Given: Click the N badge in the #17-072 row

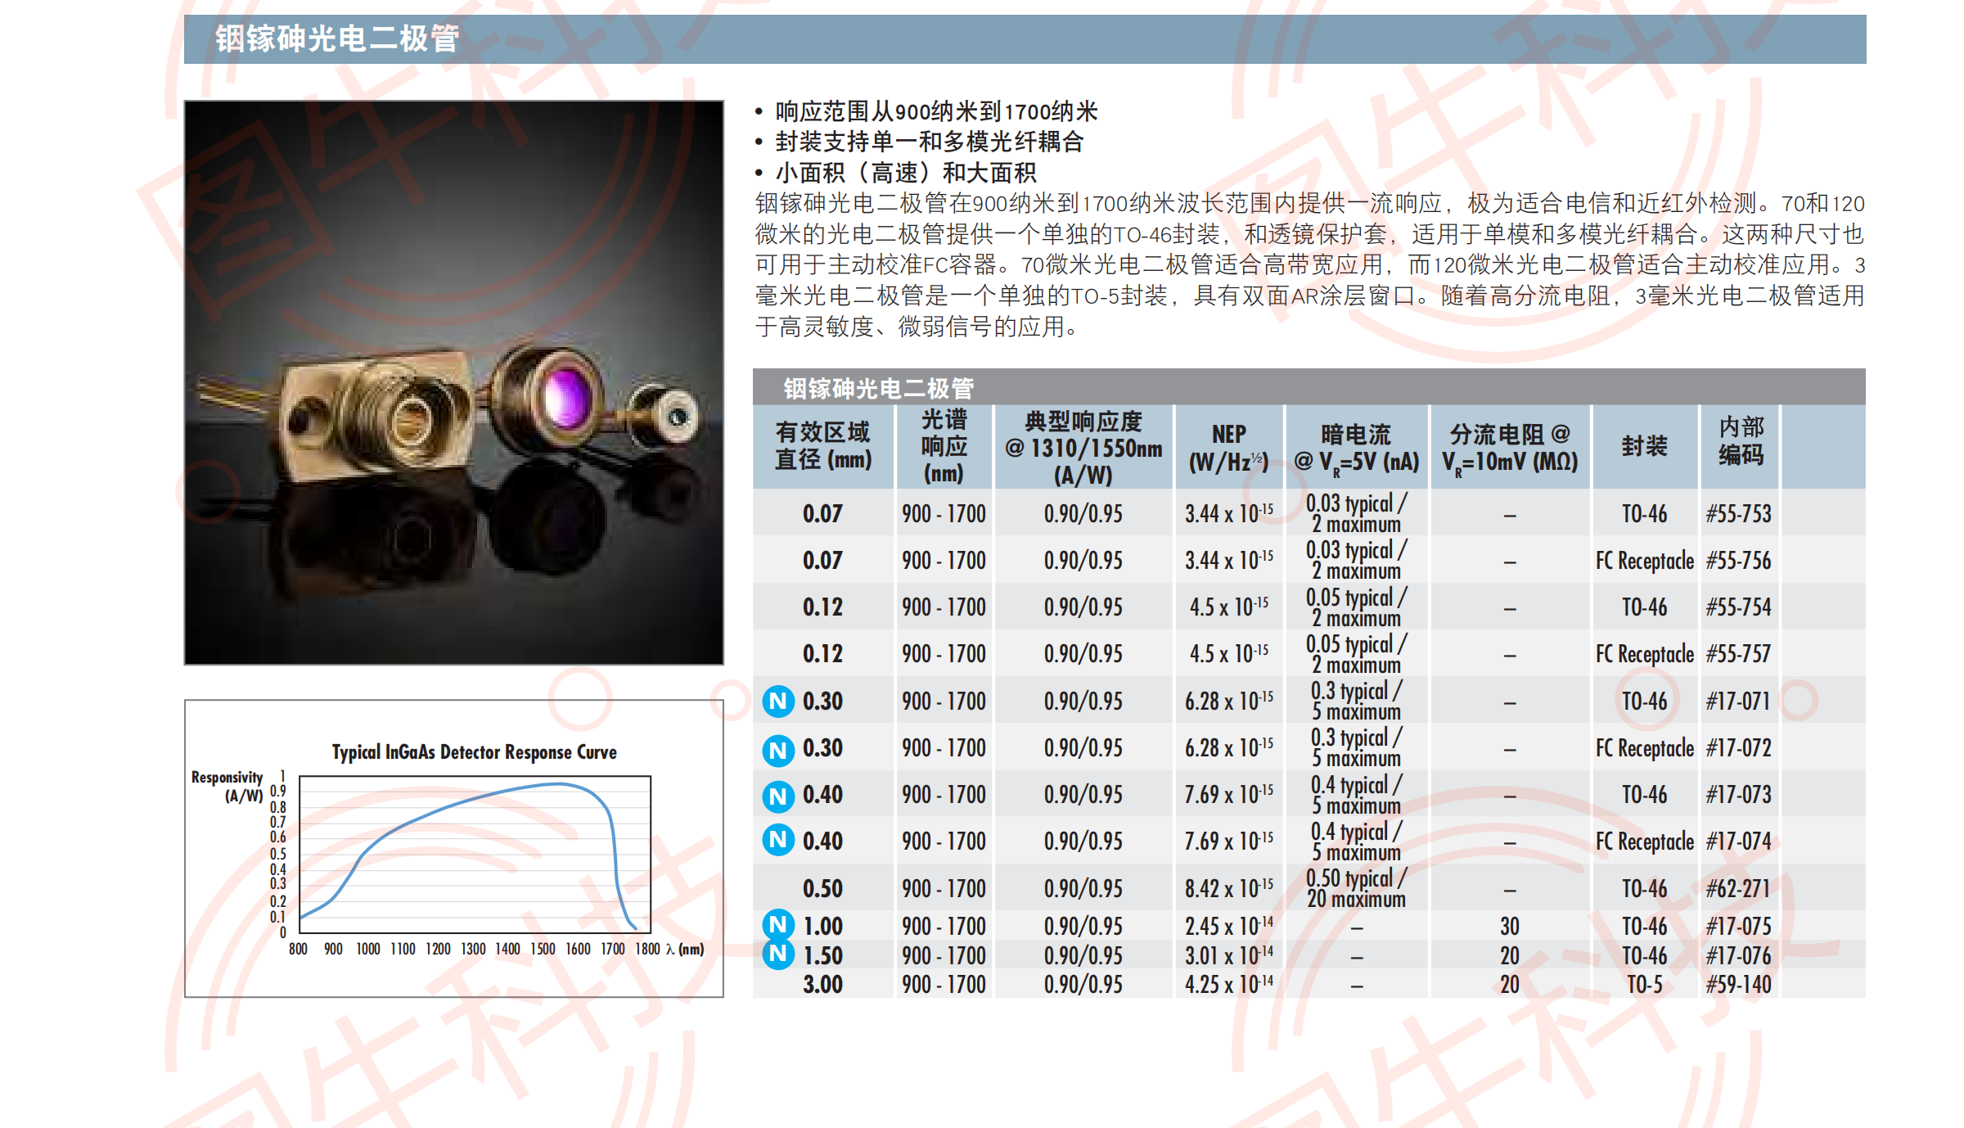Looking at the screenshot, I should coord(778,749).
